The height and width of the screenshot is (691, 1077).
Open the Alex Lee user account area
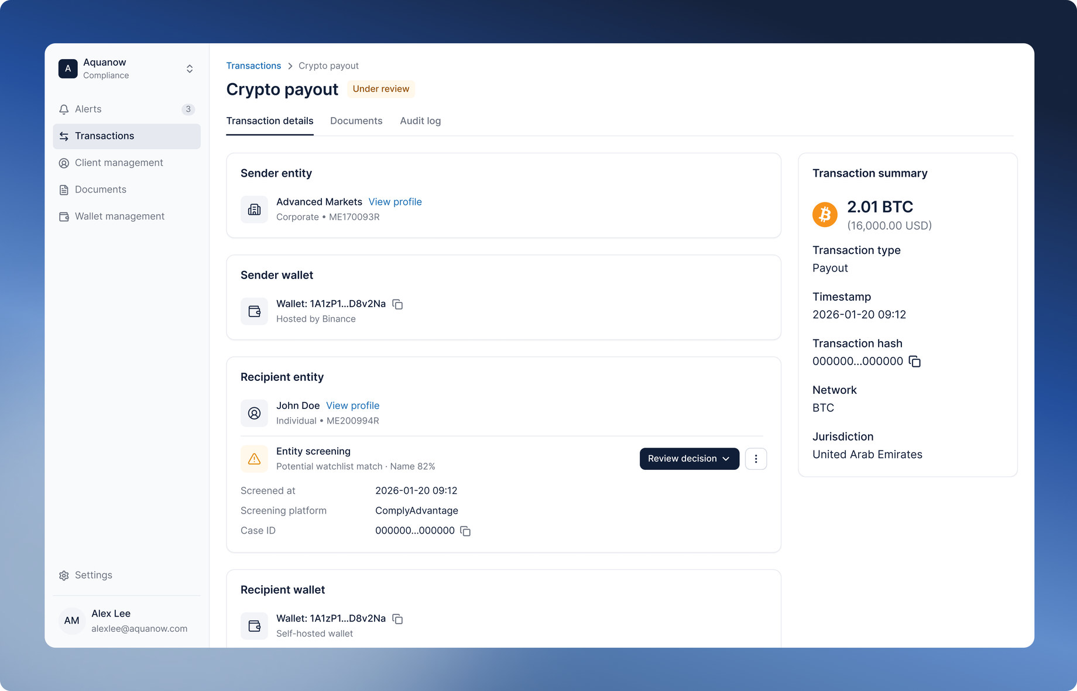click(x=126, y=621)
